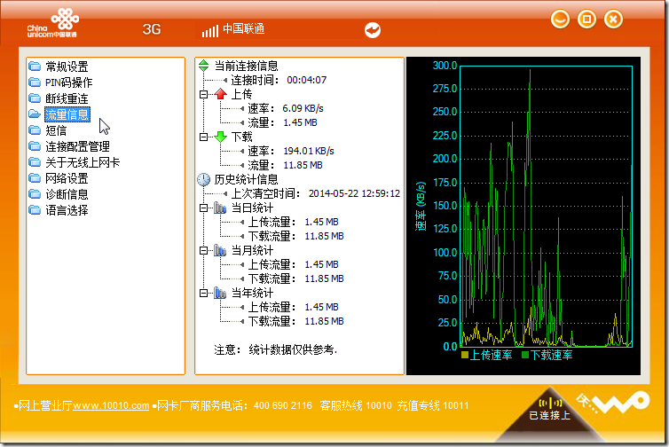The image size is (669, 447).
Task: Click the 3G network mode label
Action: [x=152, y=29]
